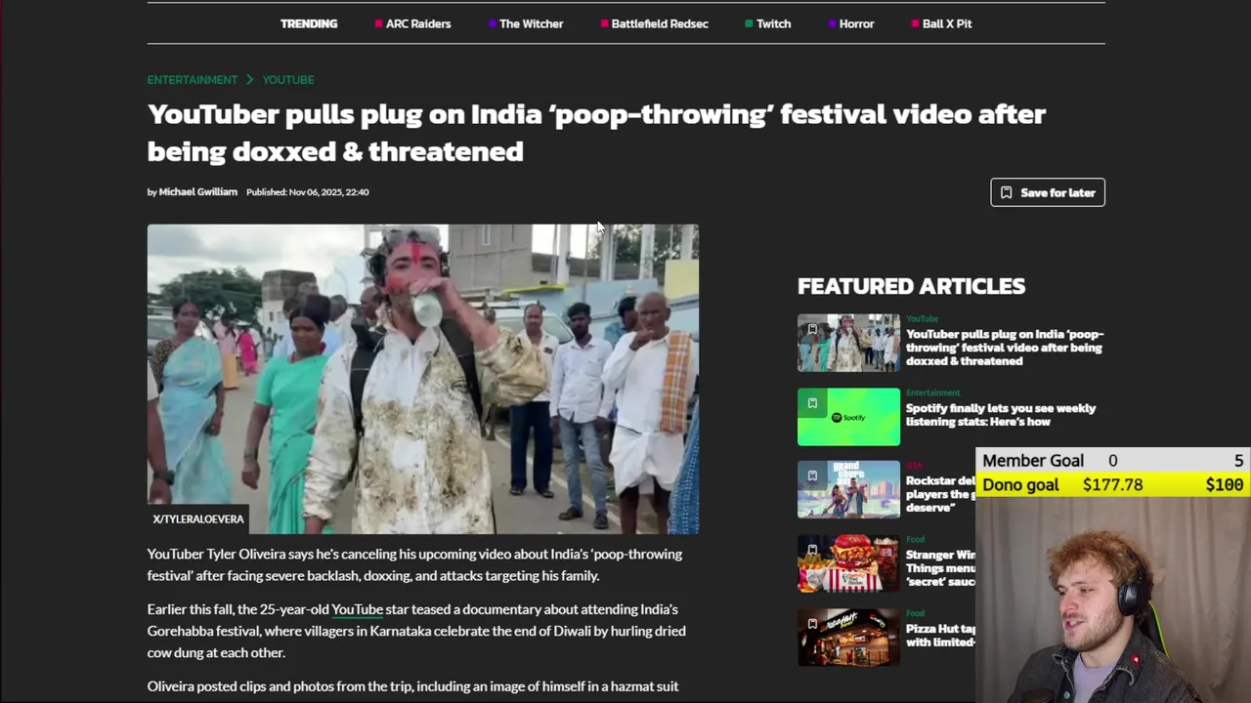This screenshot has height=703, width=1251.
Task: Open author Michael Gwilliam's profile
Action: click(x=198, y=192)
